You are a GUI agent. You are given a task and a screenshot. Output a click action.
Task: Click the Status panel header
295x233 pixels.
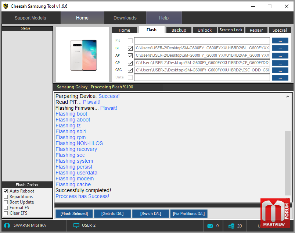click(x=27, y=28)
